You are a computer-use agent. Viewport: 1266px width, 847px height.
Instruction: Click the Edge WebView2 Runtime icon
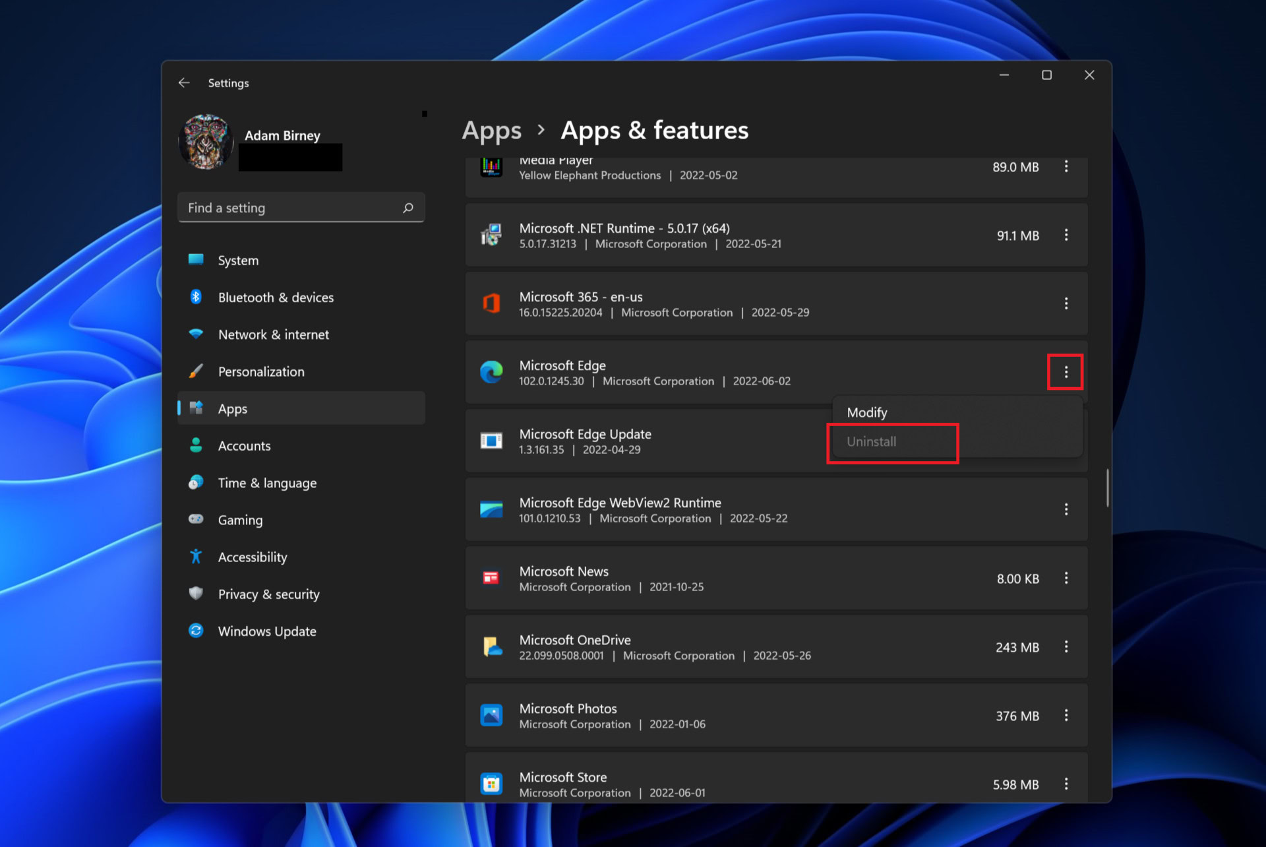tap(491, 509)
